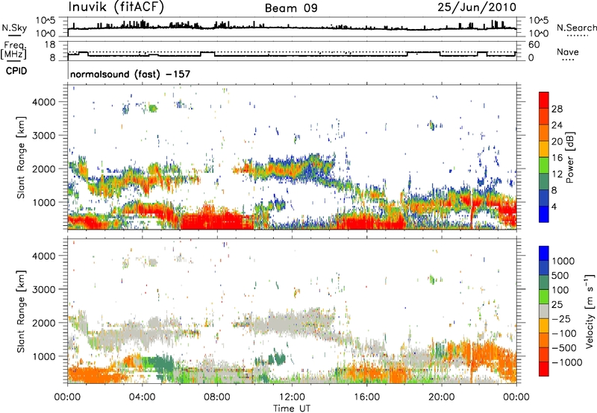Click the -25 label on Velocity colorbar
The width and height of the screenshot is (597, 413).
pos(561,318)
